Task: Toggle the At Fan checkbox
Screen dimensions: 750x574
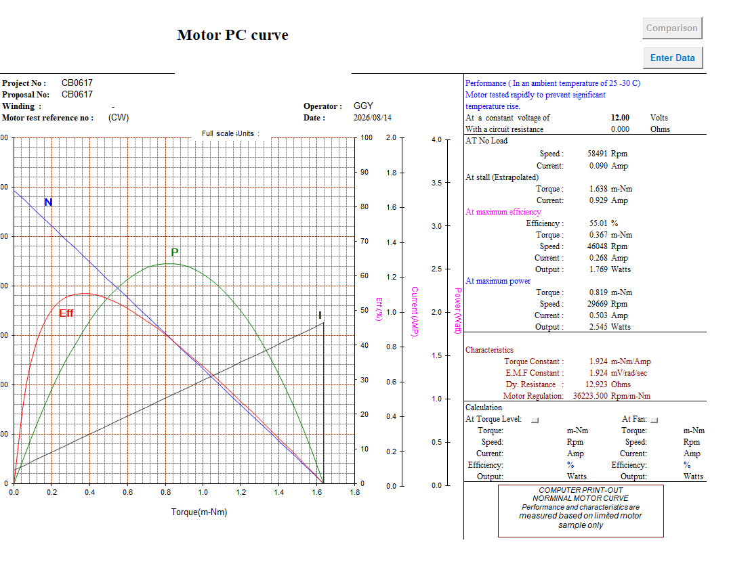Action: [x=654, y=420]
